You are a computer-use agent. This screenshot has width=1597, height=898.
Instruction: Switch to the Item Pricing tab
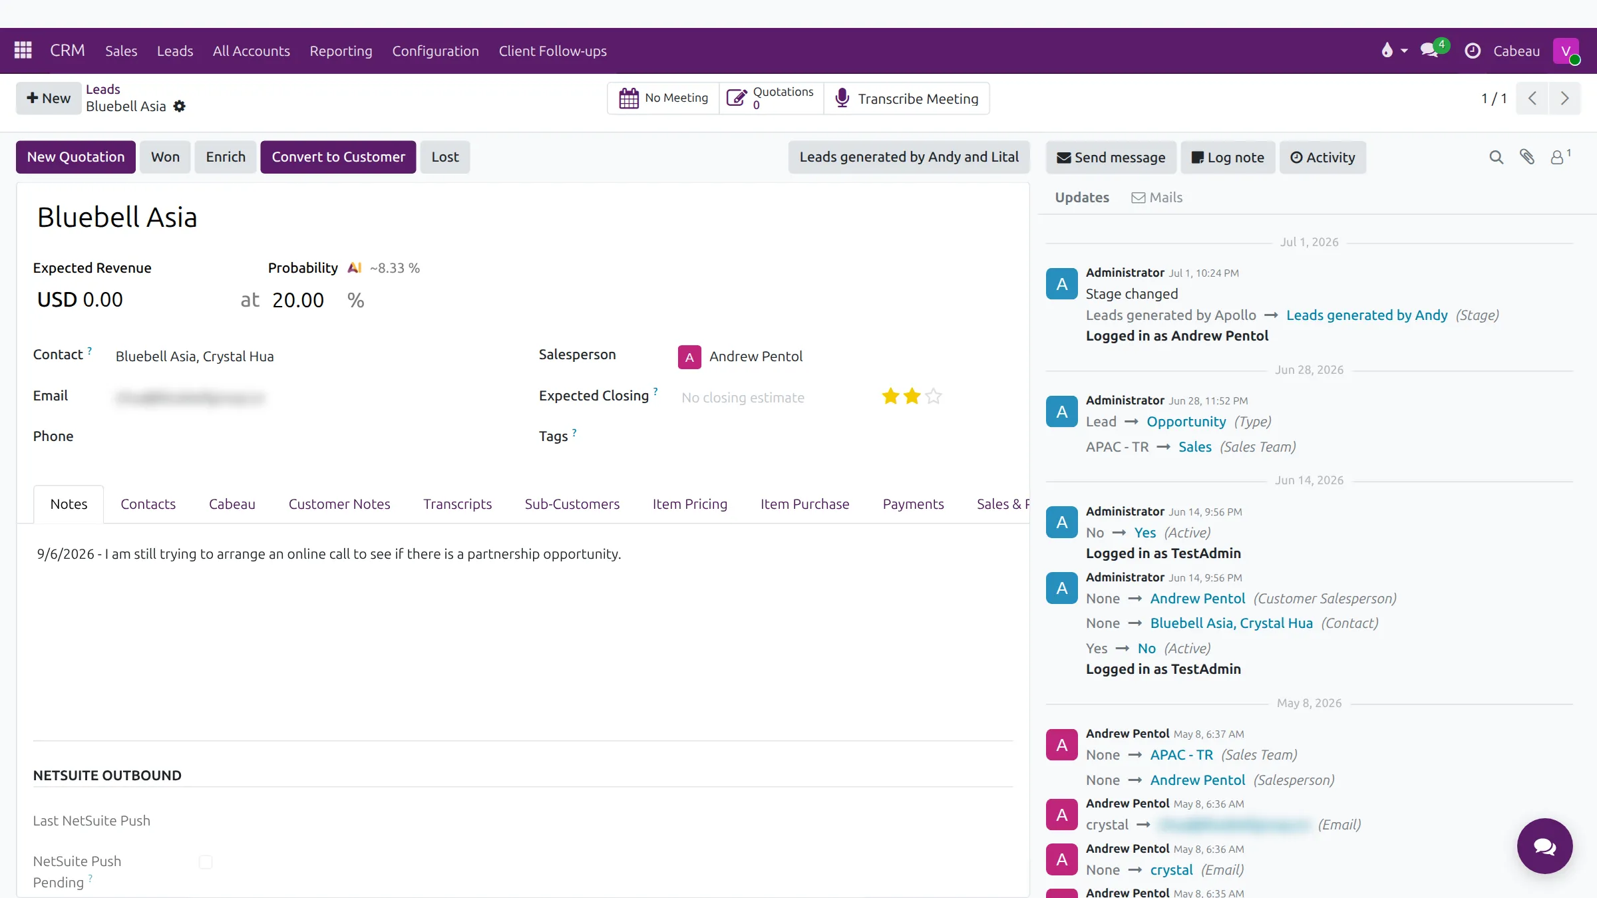[x=689, y=504]
